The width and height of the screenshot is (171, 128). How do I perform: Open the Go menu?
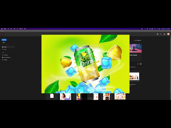pyautogui.click(x=17, y=29)
